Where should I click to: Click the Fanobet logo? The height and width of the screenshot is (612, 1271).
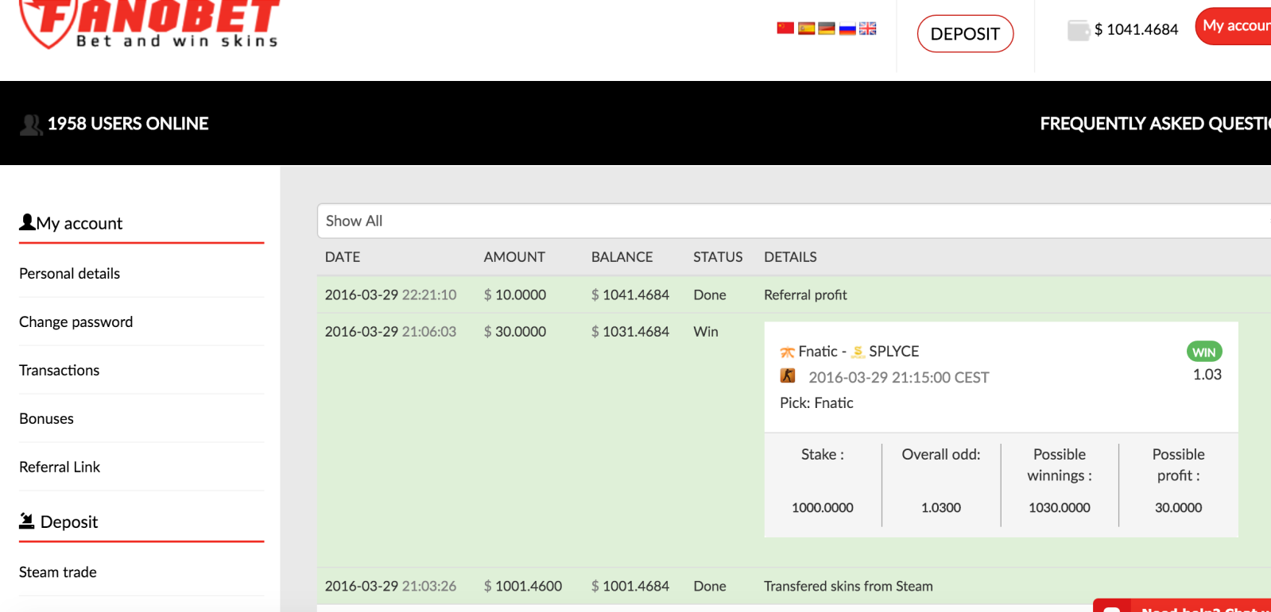(x=149, y=25)
